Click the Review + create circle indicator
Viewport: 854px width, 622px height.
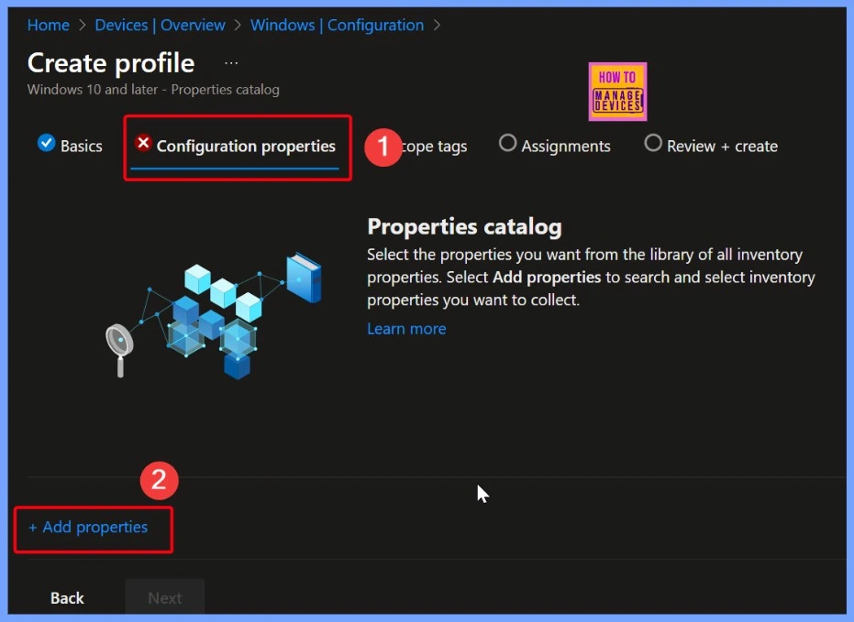click(x=653, y=143)
